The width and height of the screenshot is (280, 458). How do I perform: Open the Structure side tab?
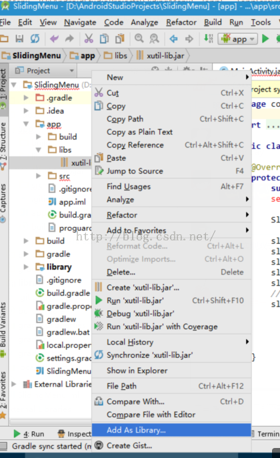pos(3,145)
